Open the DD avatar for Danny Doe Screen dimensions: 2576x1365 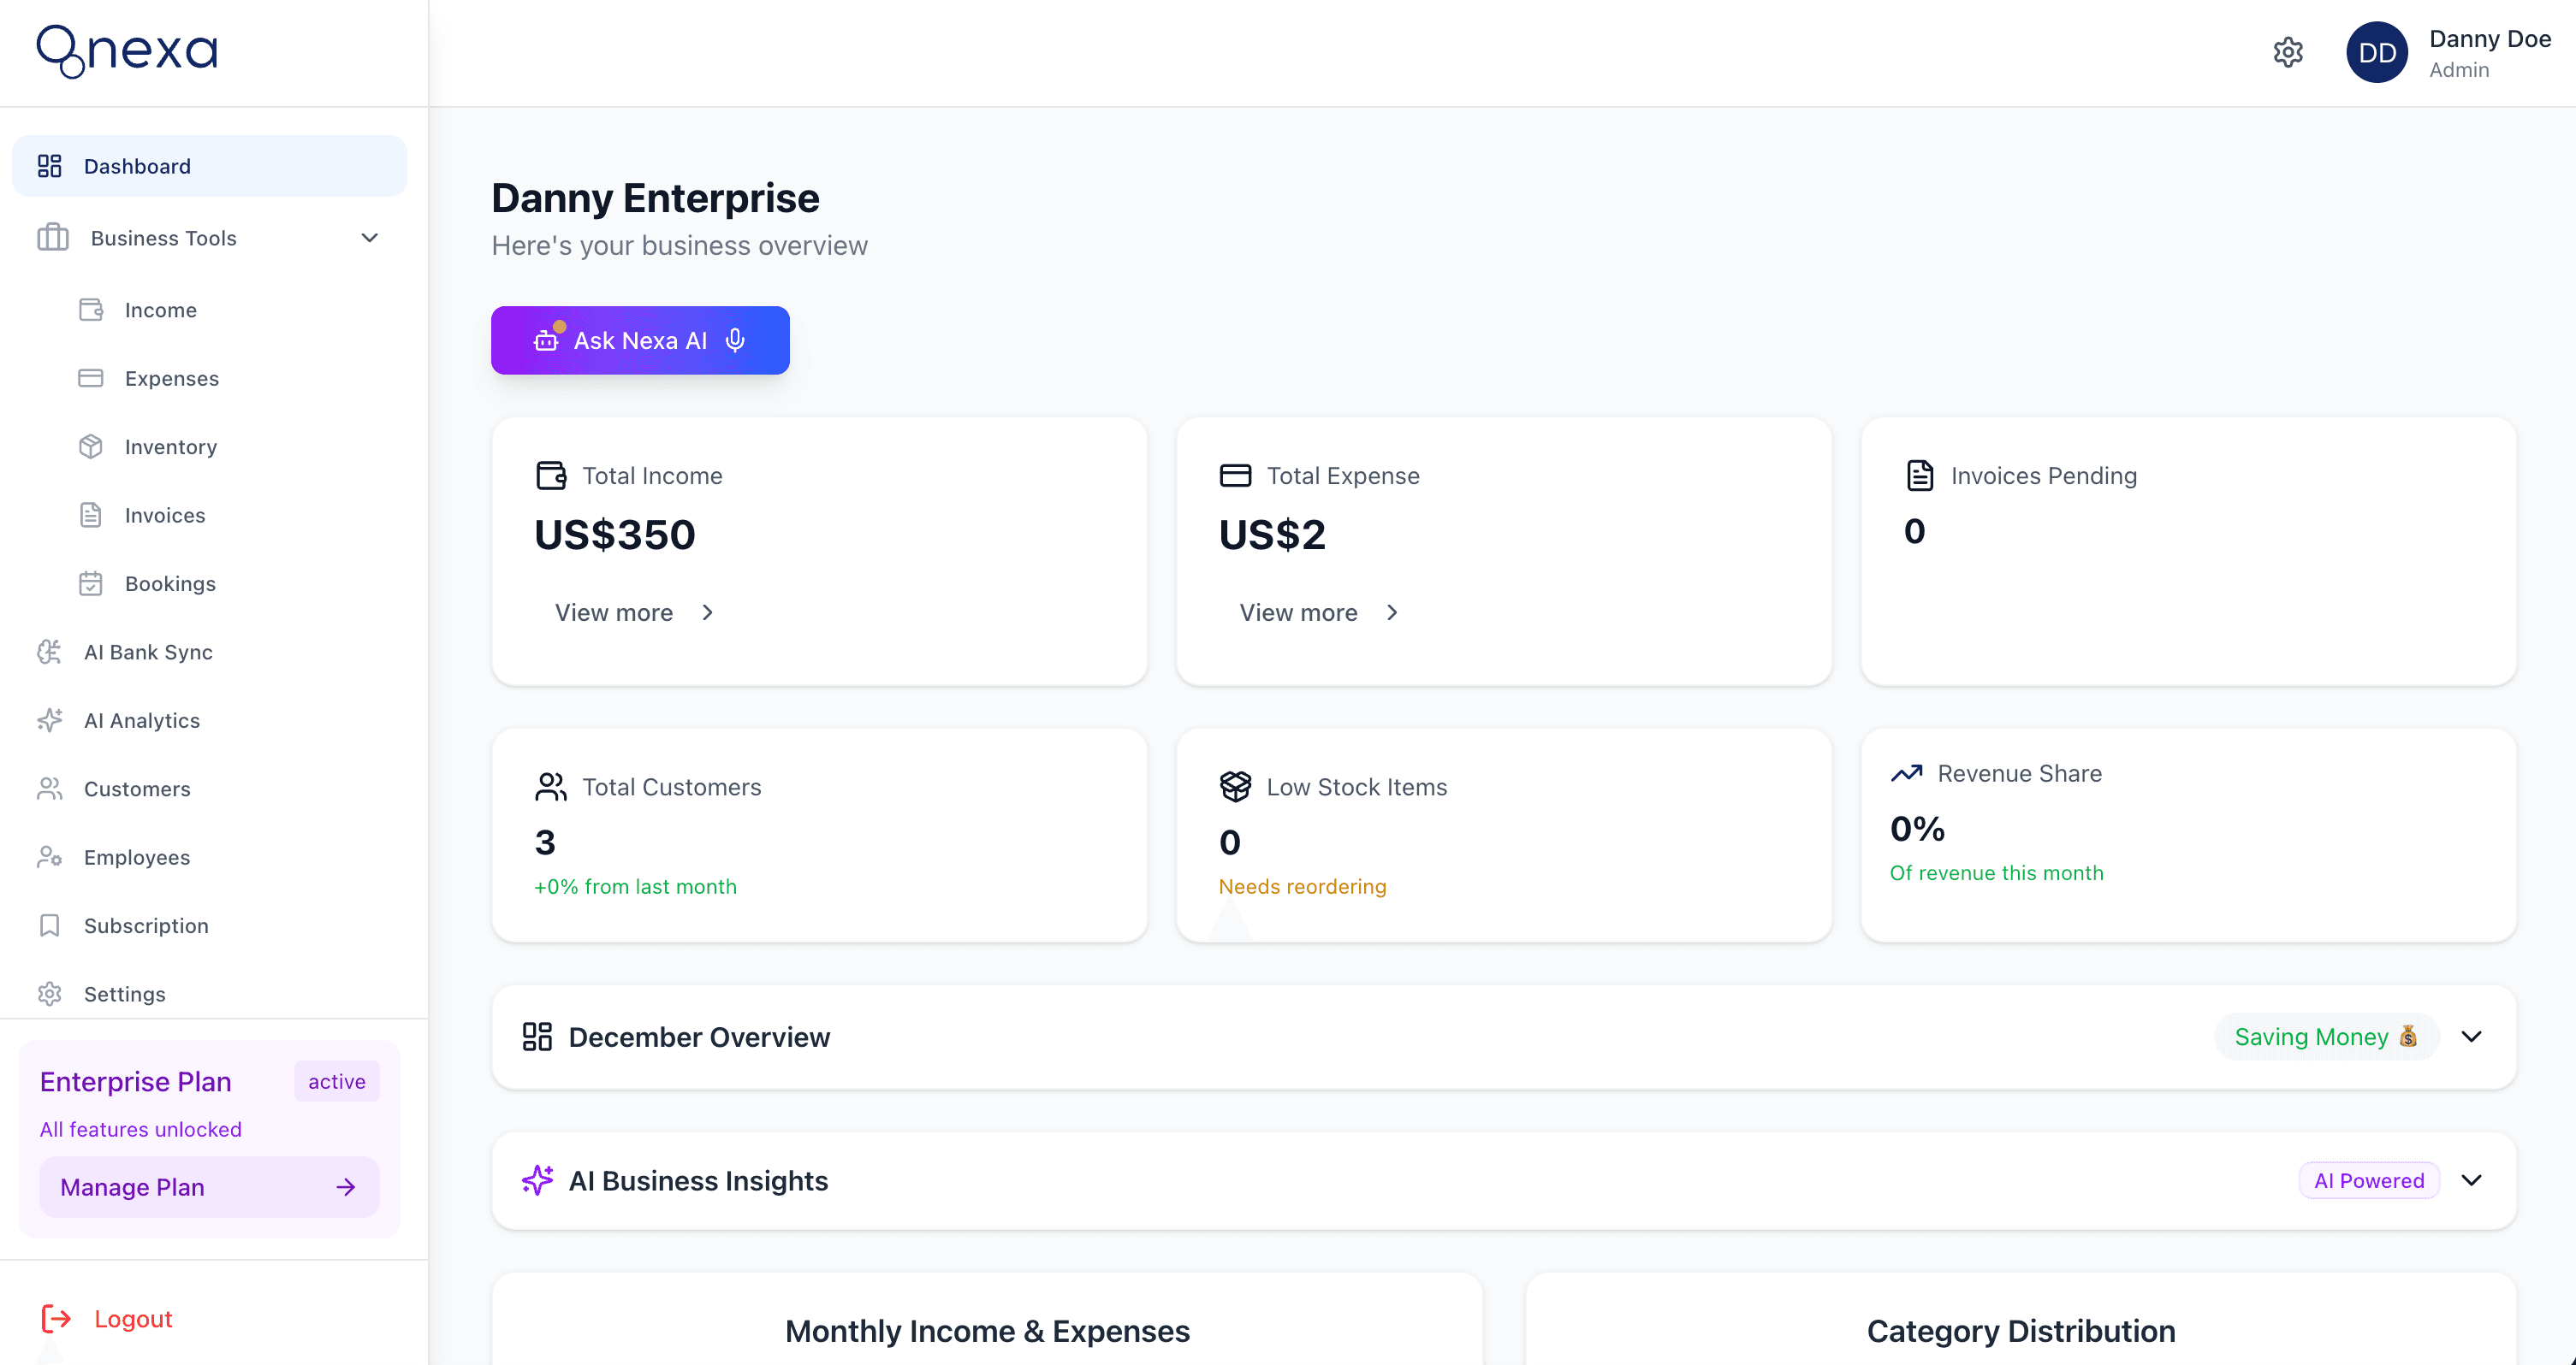point(2377,52)
